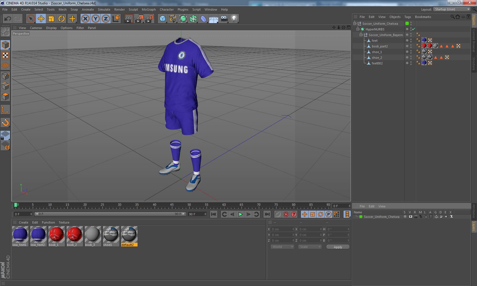Toggle Autokeying
Viewport: 477px width, 286px height.
coord(286,214)
